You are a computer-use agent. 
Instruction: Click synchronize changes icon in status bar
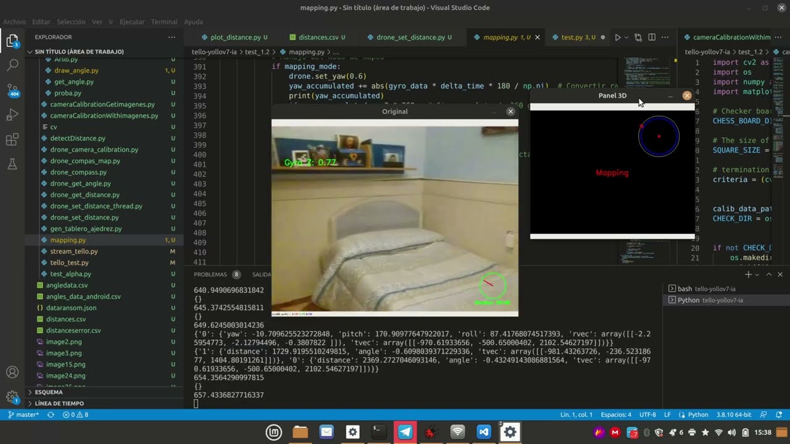(x=51, y=415)
